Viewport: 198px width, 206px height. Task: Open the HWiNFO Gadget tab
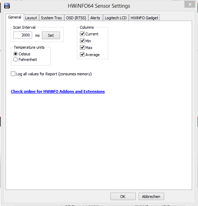pyautogui.click(x=144, y=18)
